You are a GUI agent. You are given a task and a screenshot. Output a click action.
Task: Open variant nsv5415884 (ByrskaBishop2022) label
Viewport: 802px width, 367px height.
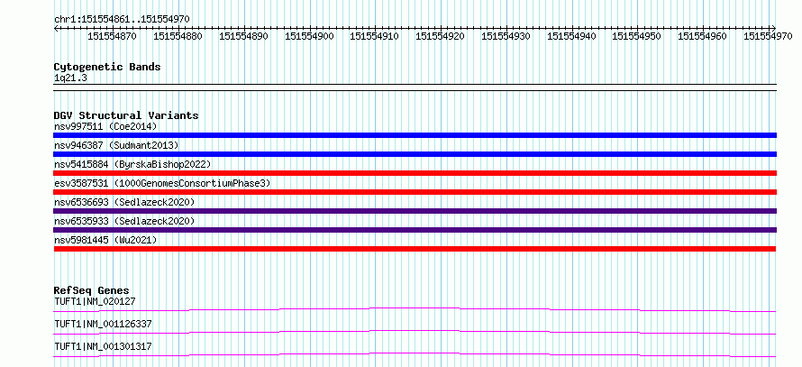pos(132,164)
